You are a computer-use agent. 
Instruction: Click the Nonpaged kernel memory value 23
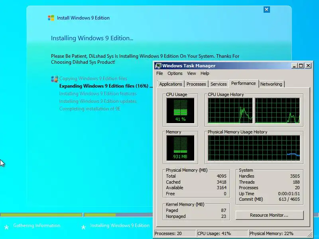[224, 216]
